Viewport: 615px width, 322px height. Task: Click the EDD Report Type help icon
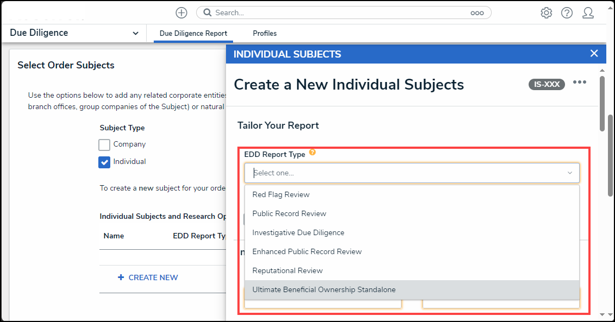point(312,152)
